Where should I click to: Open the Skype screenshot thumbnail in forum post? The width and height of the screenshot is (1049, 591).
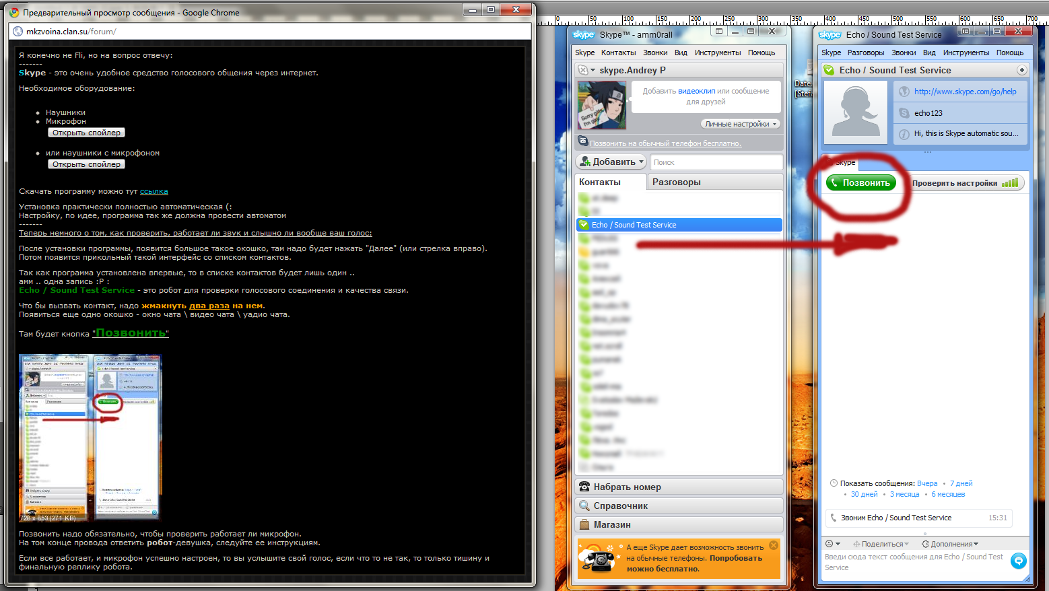pyautogui.click(x=90, y=438)
